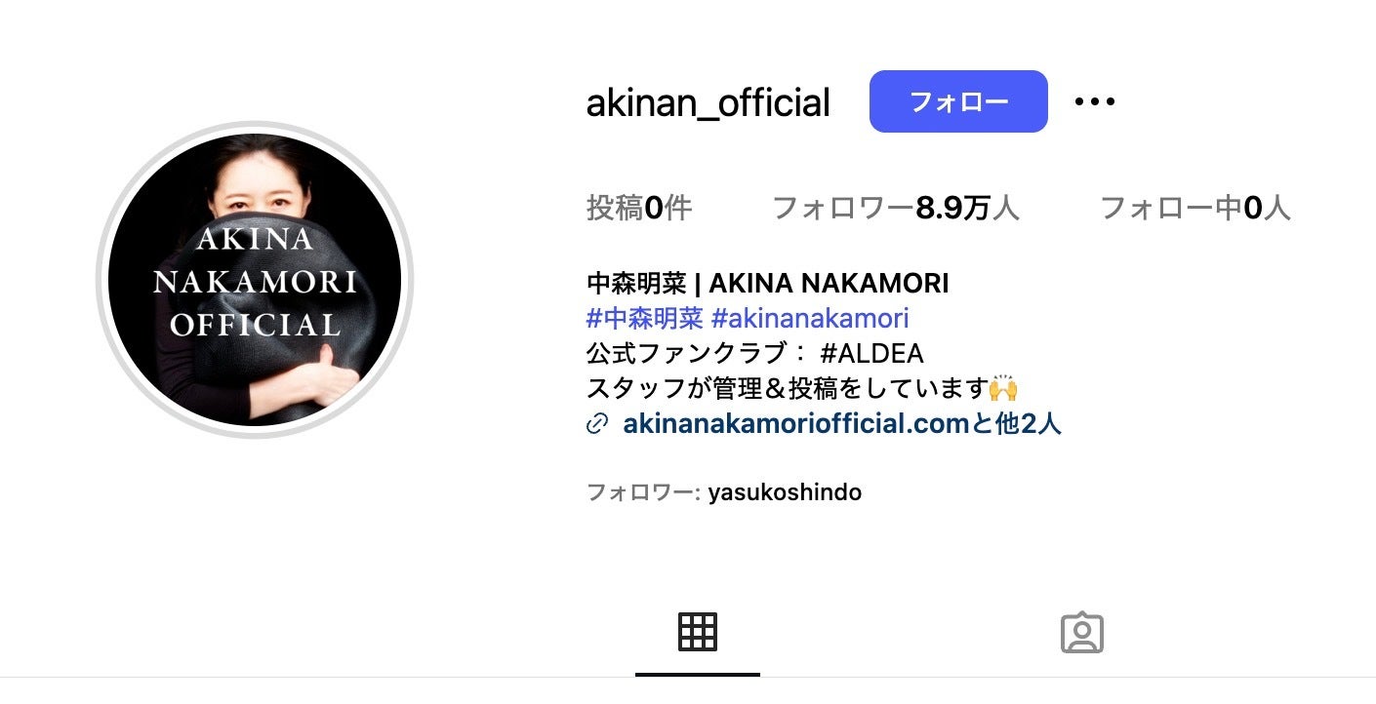This screenshot has width=1376, height=704.
Task: Click the 公式ファンクラブ bio text
Action: pos(689,353)
